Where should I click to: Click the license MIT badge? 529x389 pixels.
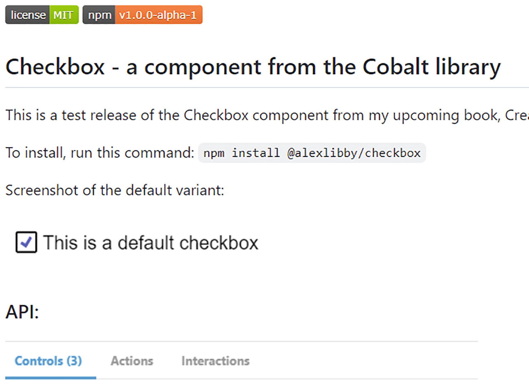pos(42,15)
